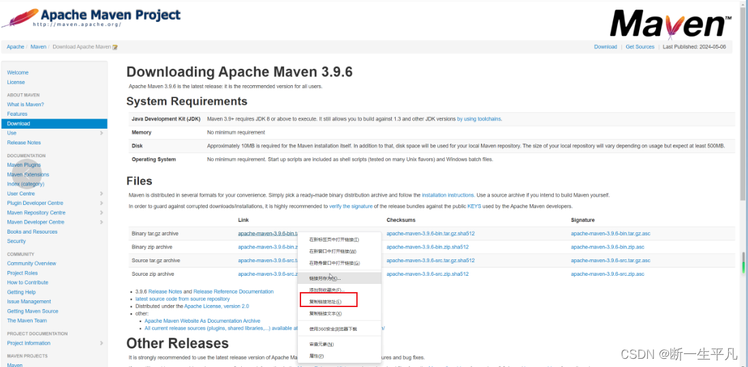This screenshot has height=367, width=748.
Task: Open How to Contribute link
Action: (28, 282)
